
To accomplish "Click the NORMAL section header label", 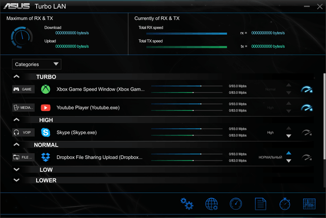I will (x=46, y=145).
